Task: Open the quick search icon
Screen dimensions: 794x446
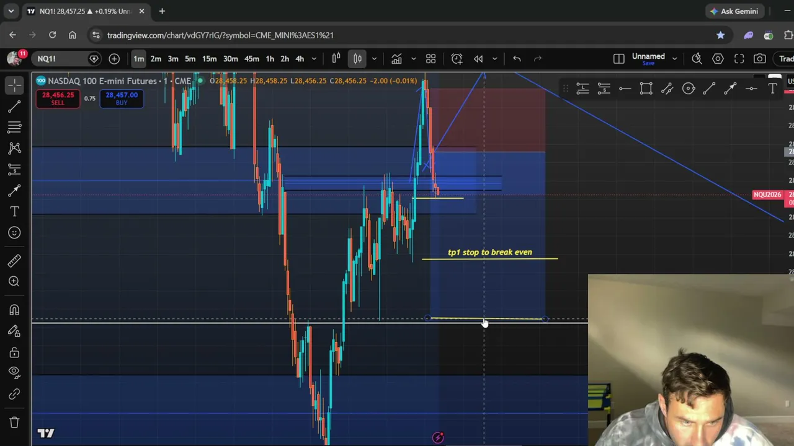Action: 697,59
